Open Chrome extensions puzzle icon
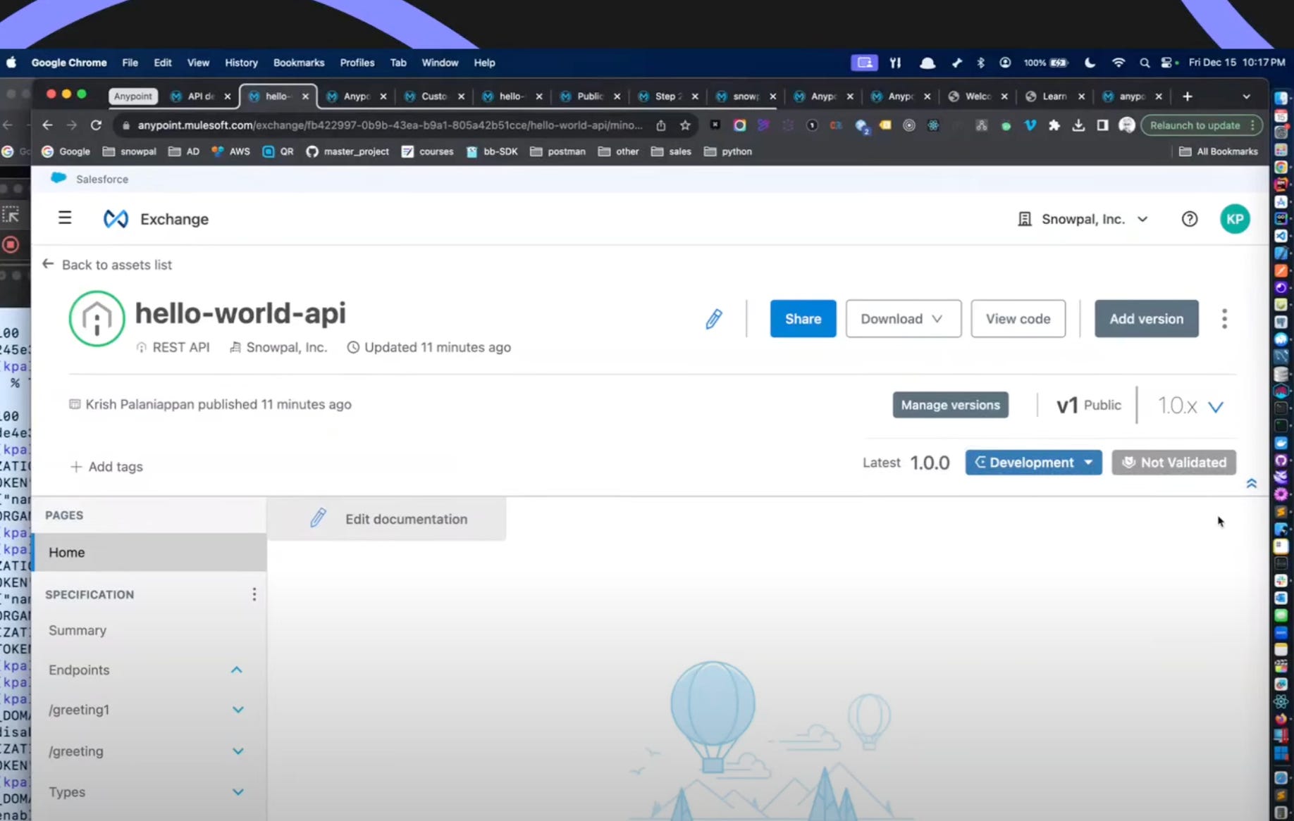The width and height of the screenshot is (1294, 821). 1054,125
